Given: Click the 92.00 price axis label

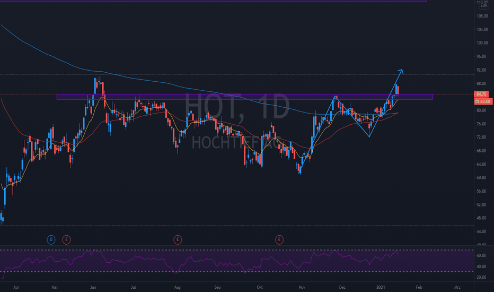Looking at the screenshot, I should pos(481,70).
